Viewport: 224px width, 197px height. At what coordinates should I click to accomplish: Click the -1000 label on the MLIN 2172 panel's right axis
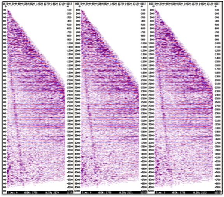[217, 43]
